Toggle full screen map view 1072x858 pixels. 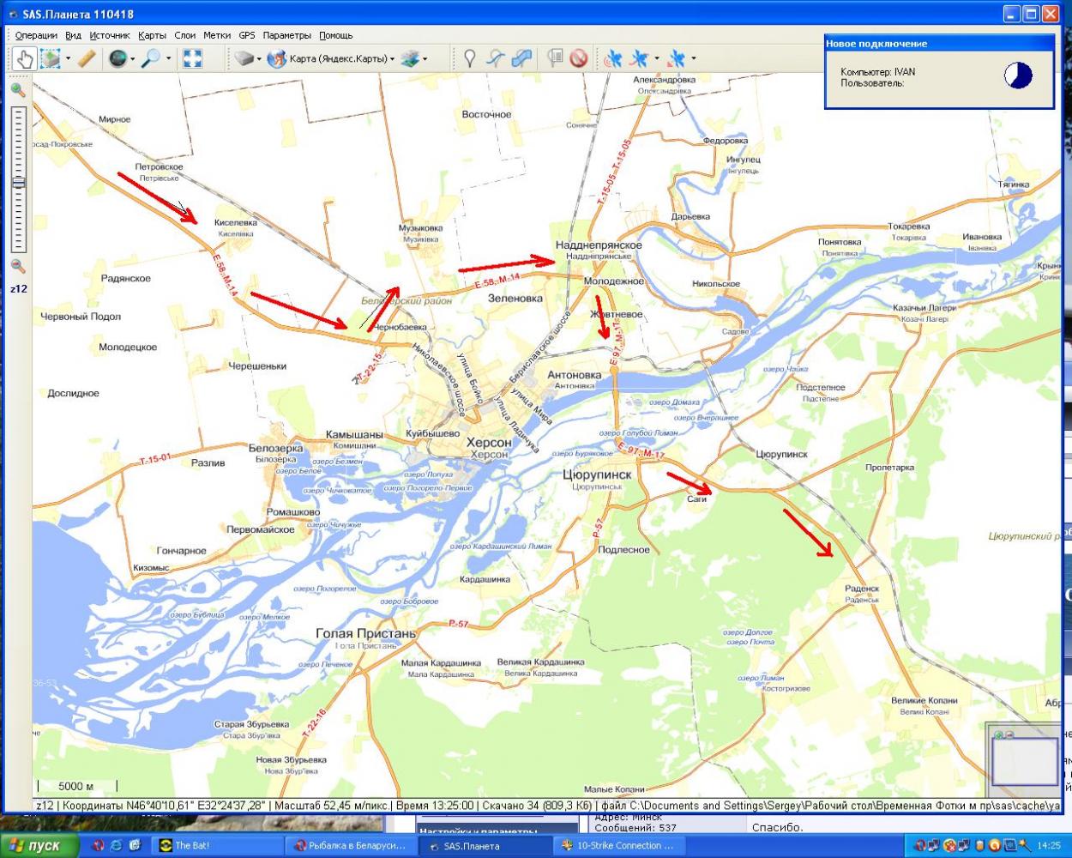point(193,59)
